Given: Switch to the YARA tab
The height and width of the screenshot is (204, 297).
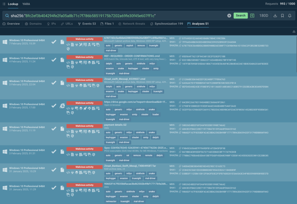Looking at the screenshot, I should [x=26, y=4].
